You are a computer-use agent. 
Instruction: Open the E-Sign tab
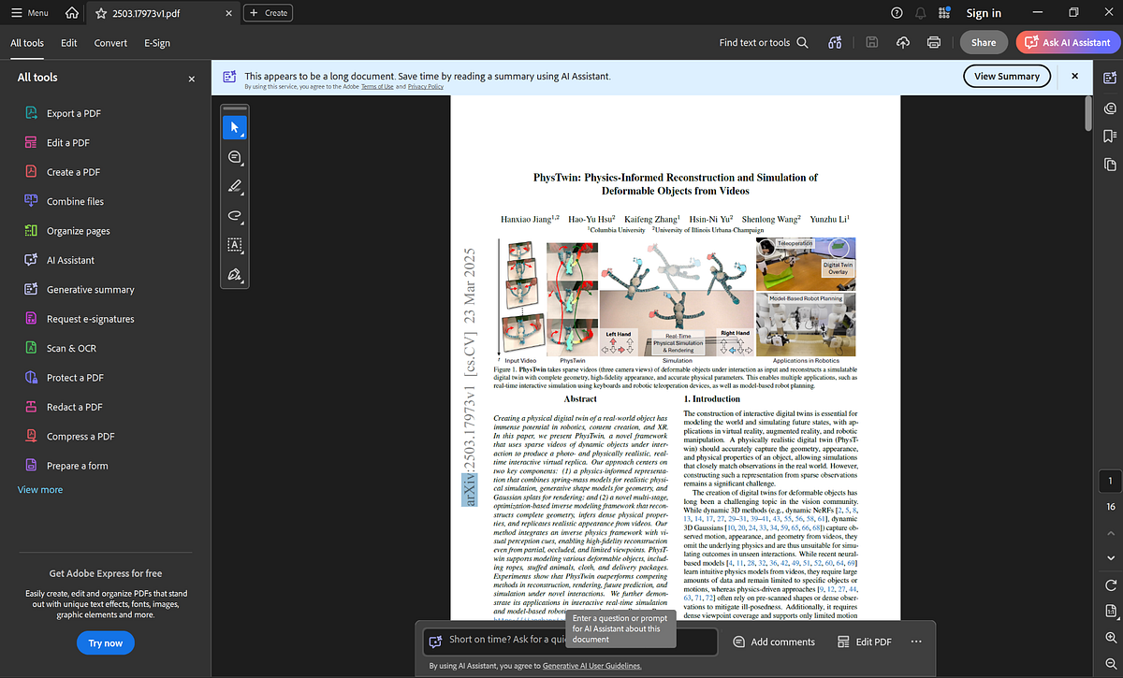click(157, 43)
